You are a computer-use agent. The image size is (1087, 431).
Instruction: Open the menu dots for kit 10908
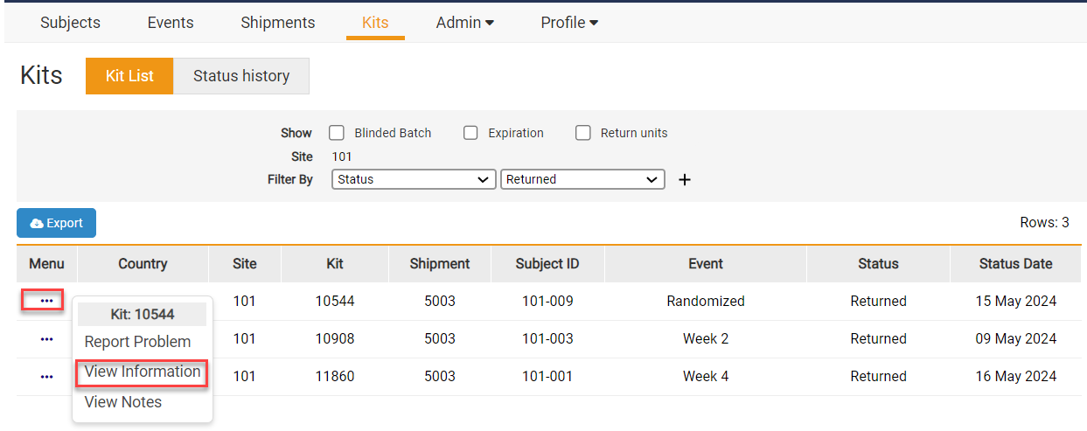pos(46,339)
